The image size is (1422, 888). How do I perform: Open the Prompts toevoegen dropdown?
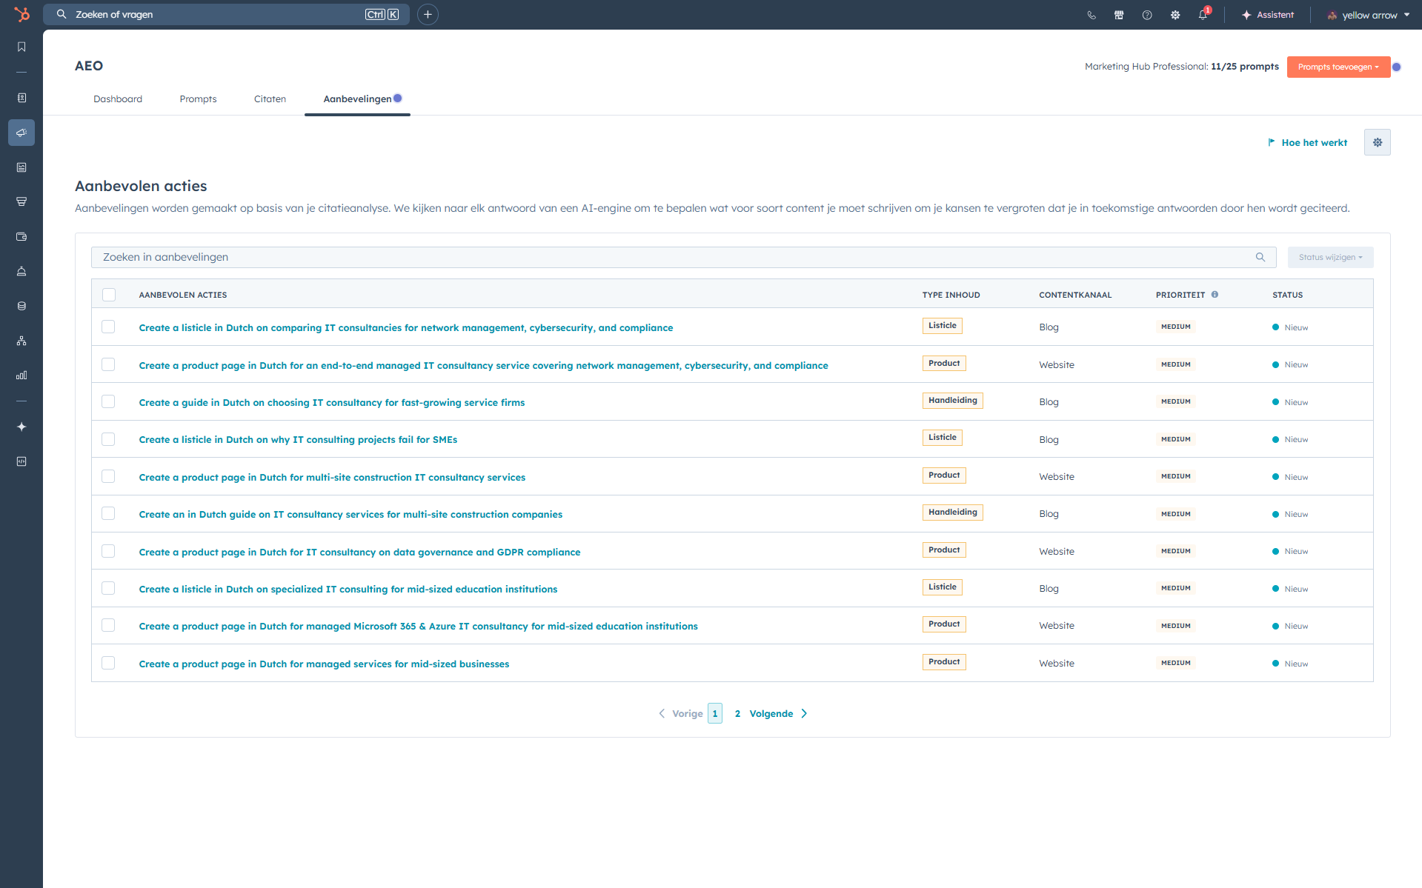point(1338,67)
